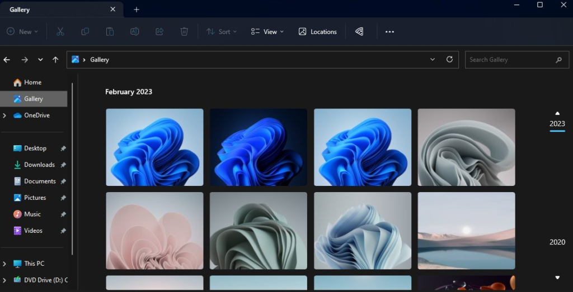This screenshot has width=573, height=292.
Task: Open the See more three-dots menu
Action: tap(389, 32)
